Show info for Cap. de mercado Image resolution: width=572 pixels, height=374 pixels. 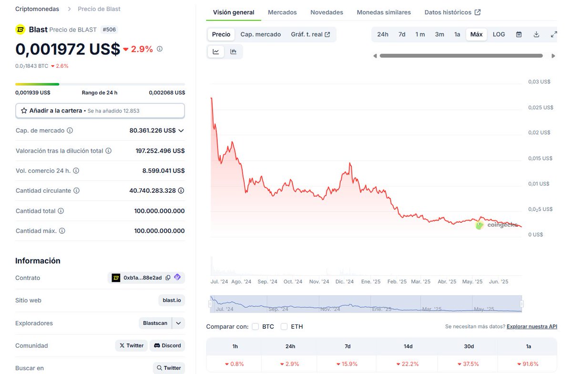(70, 130)
